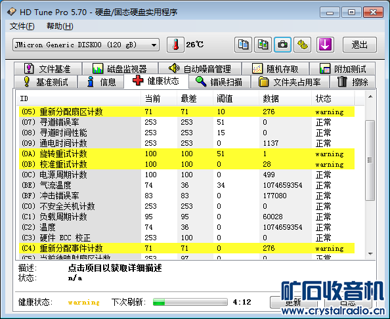Switch to the 附加测试 tab
Viewport: 390px width, 319px height.
(343, 69)
